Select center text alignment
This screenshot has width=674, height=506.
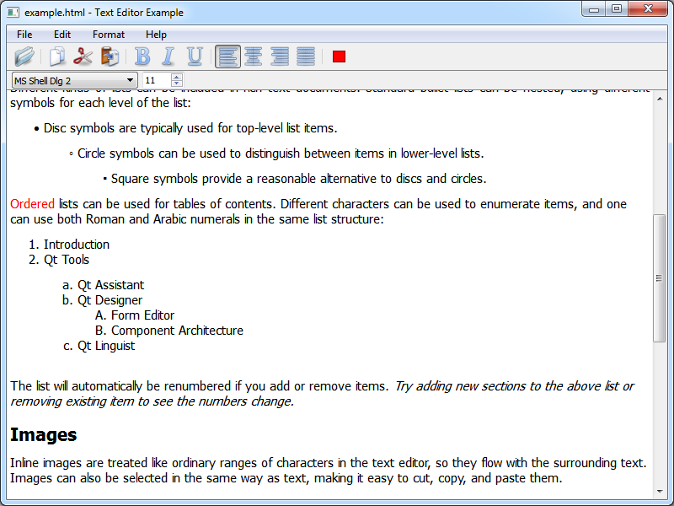point(254,57)
